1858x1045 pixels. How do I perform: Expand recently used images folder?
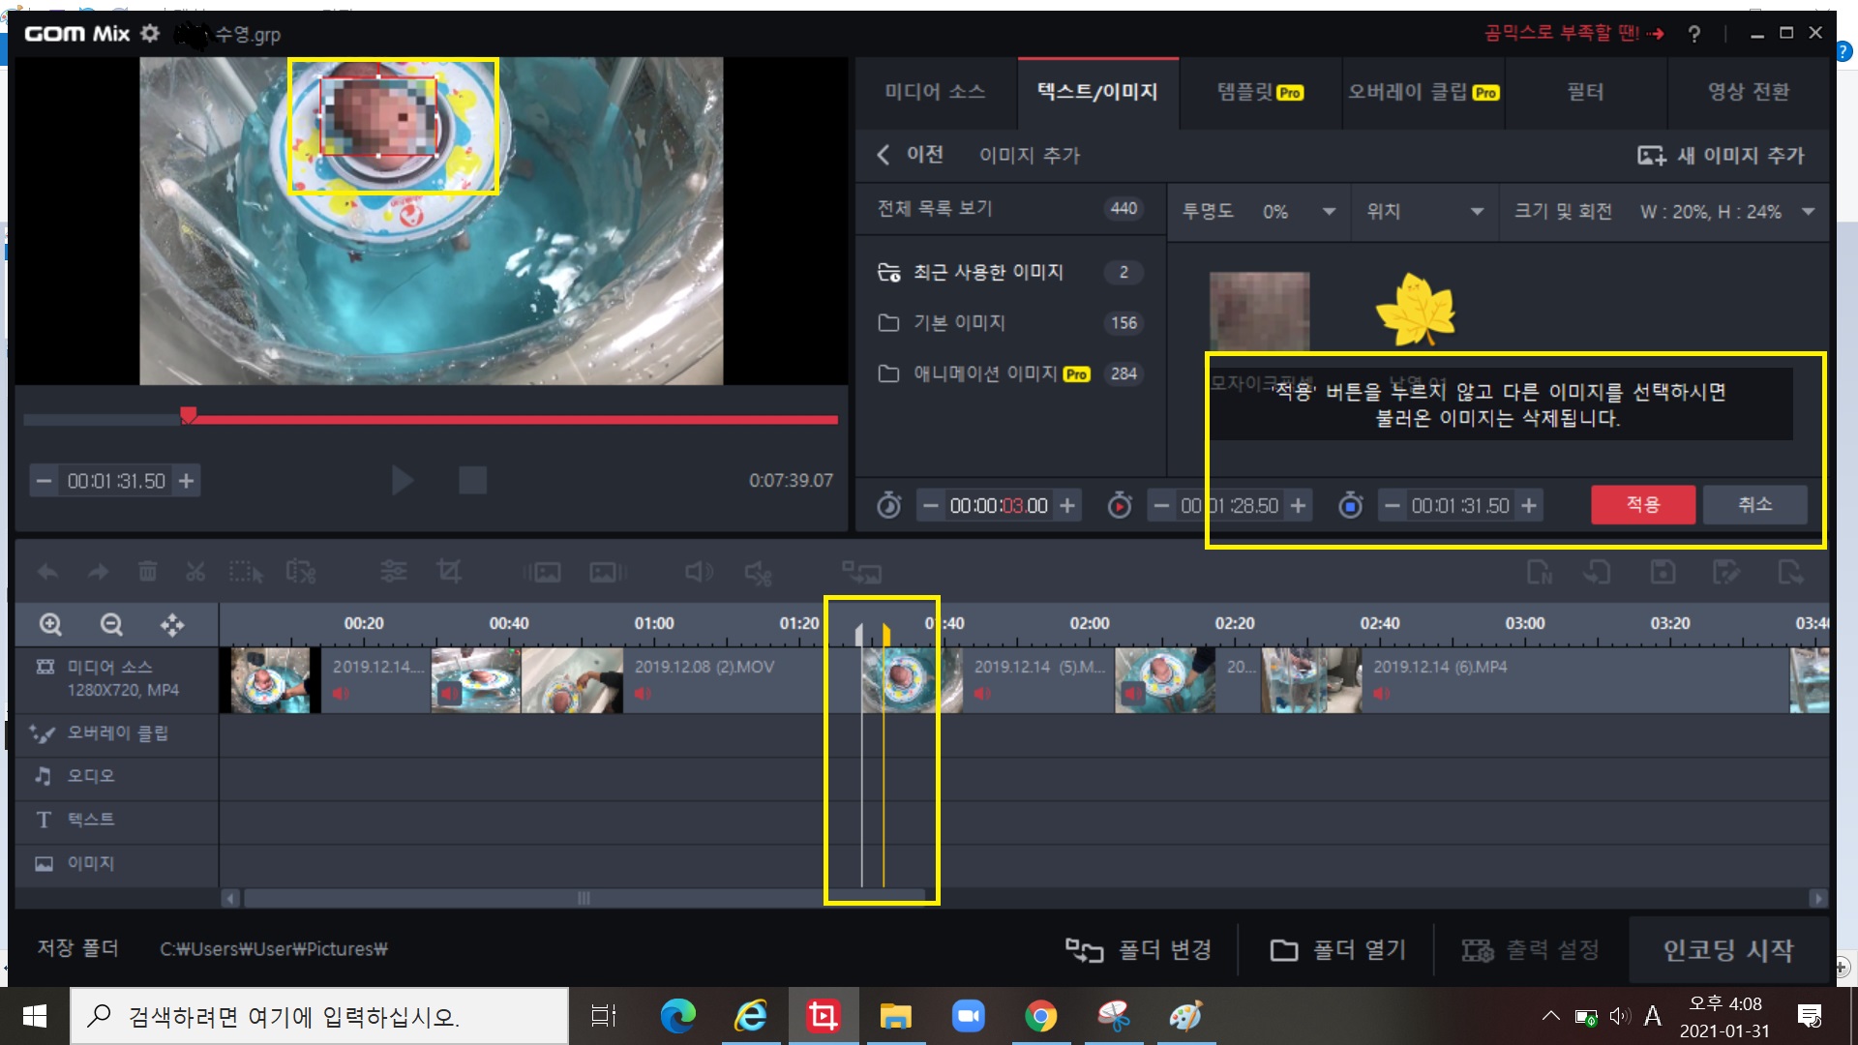(x=1010, y=273)
